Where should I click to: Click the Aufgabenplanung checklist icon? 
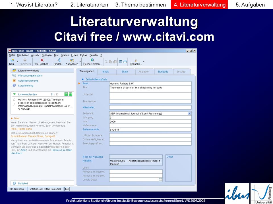click(x=14, y=80)
